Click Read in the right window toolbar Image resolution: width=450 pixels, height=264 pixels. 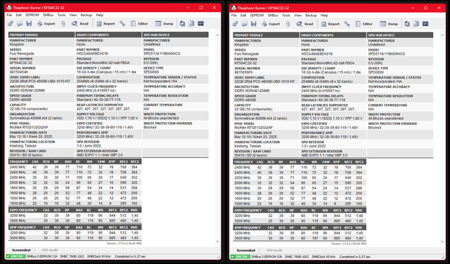coord(304,24)
